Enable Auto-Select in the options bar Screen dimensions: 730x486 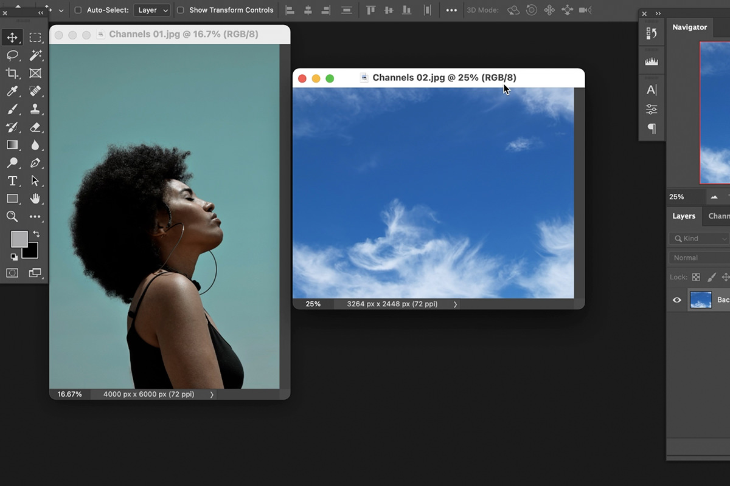tap(78, 10)
